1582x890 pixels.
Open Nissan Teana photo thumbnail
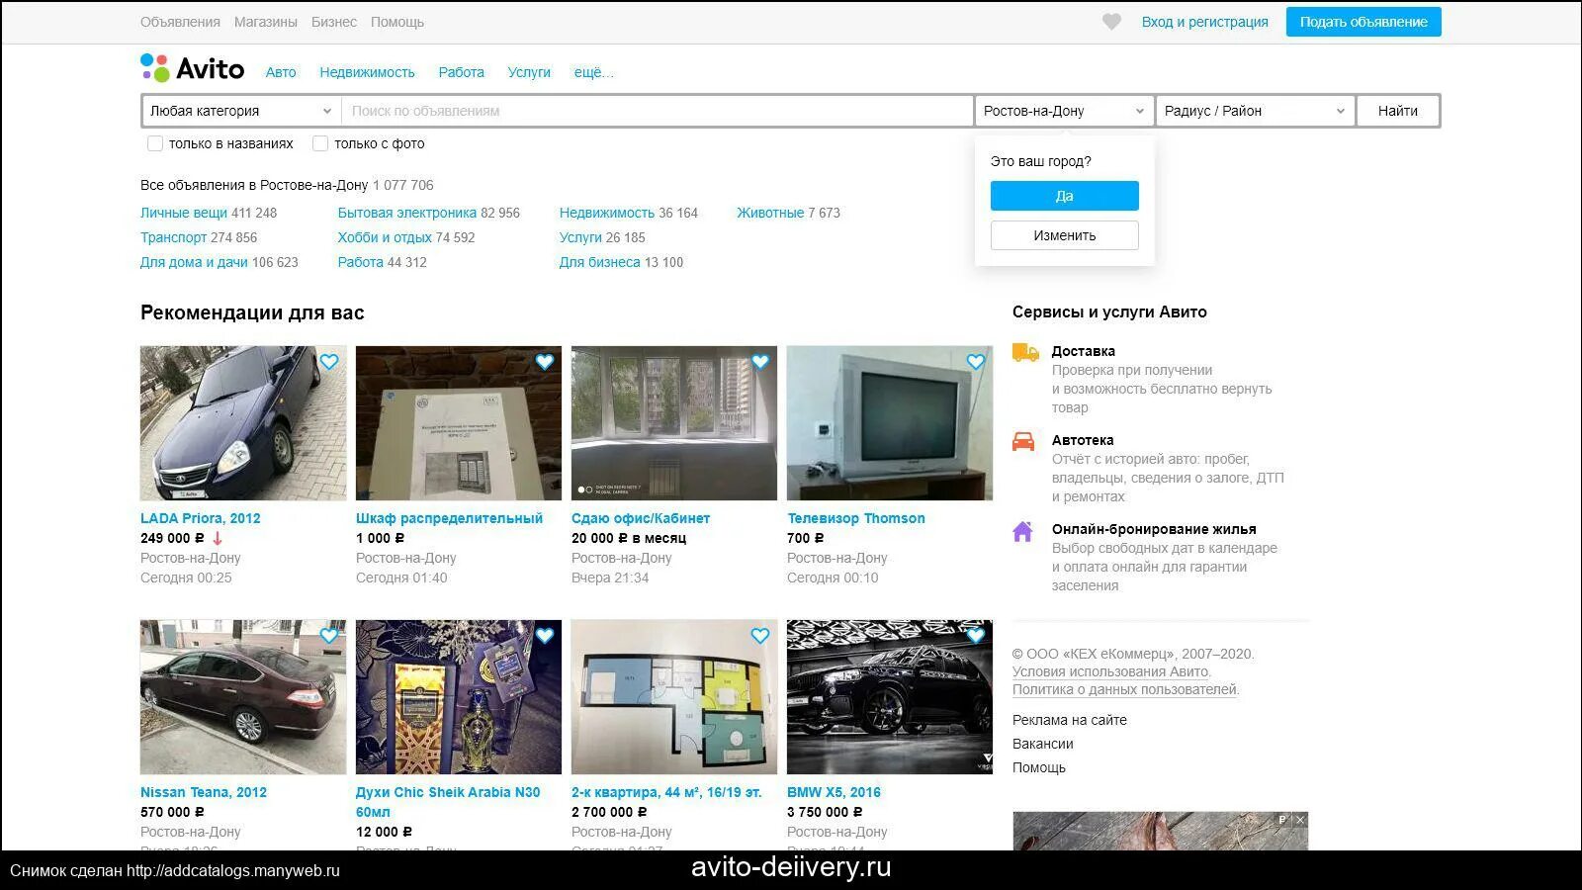tap(243, 697)
